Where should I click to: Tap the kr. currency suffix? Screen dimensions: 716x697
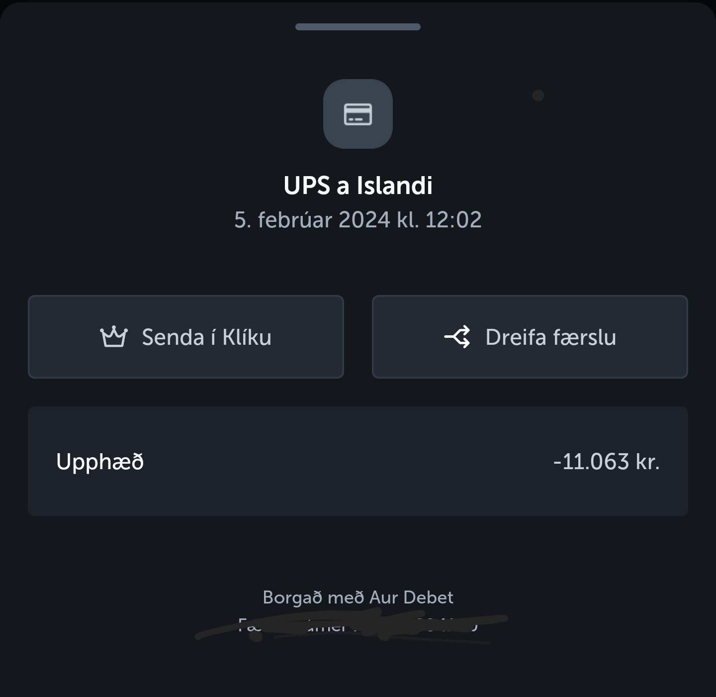coord(647,462)
